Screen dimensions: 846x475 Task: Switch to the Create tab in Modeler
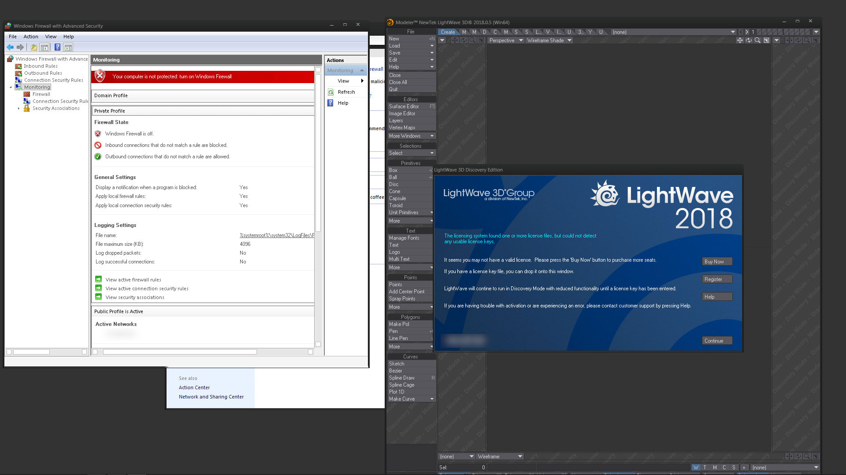click(448, 32)
